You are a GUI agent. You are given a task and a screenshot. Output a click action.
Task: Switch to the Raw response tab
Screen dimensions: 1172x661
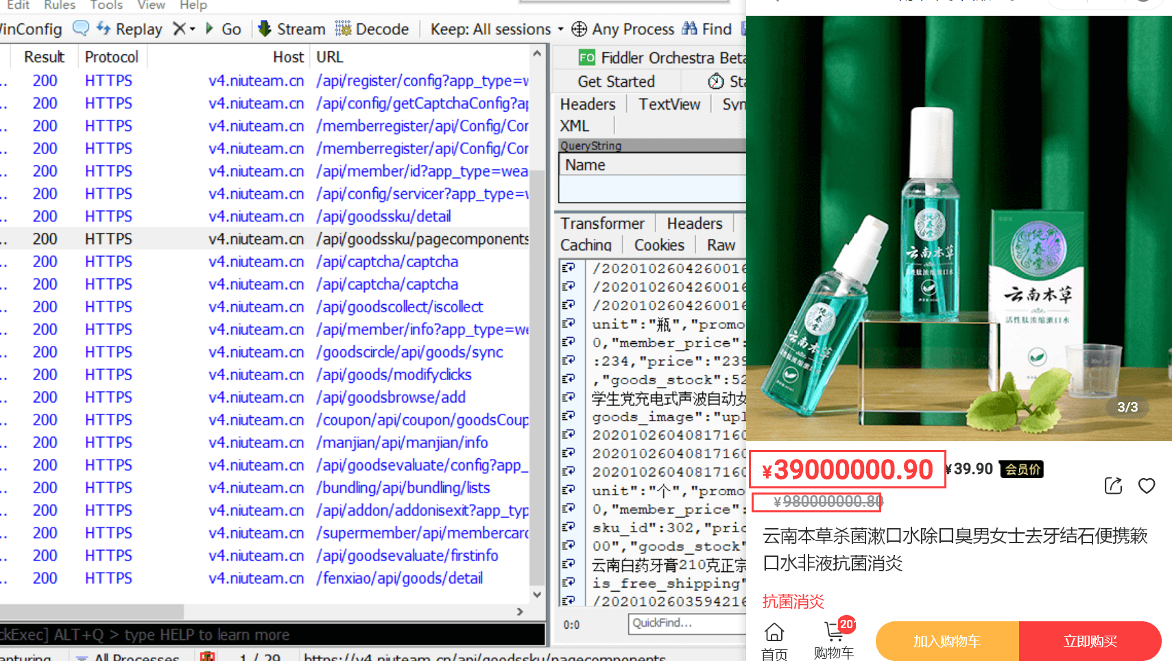(721, 245)
